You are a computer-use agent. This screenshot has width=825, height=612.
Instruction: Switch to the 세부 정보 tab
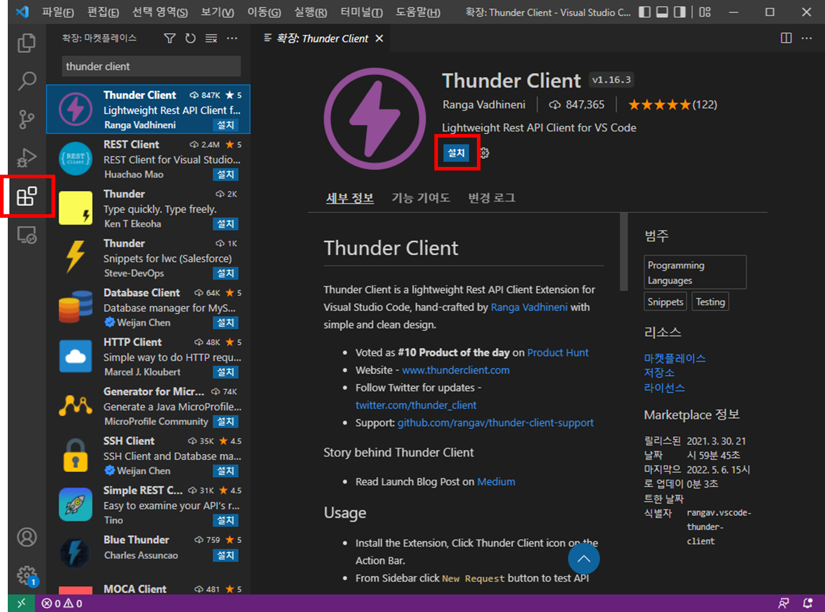tap(350, 198)
